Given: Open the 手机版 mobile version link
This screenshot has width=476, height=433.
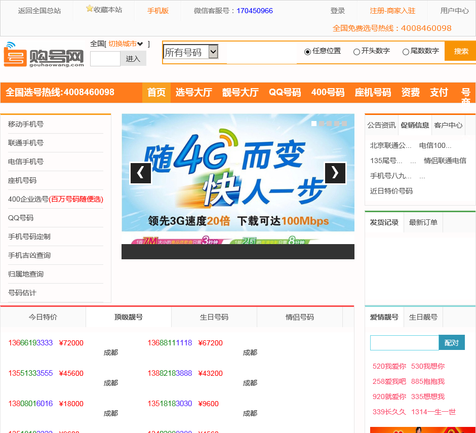Looking at the screenshot, I should point(158,11).
